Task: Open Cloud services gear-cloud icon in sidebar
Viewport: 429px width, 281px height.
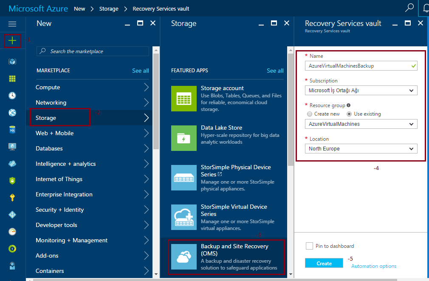Action: coord(12,164)
